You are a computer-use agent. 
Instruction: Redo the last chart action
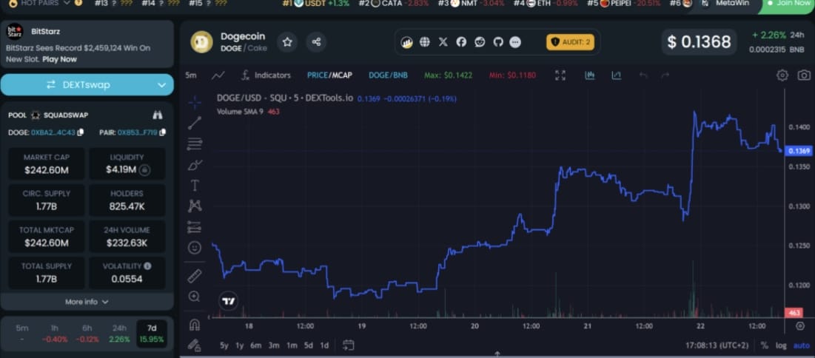click(x=665, y=75)
